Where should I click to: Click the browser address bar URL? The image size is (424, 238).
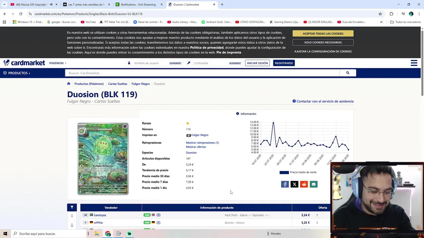tap(88, 14)
